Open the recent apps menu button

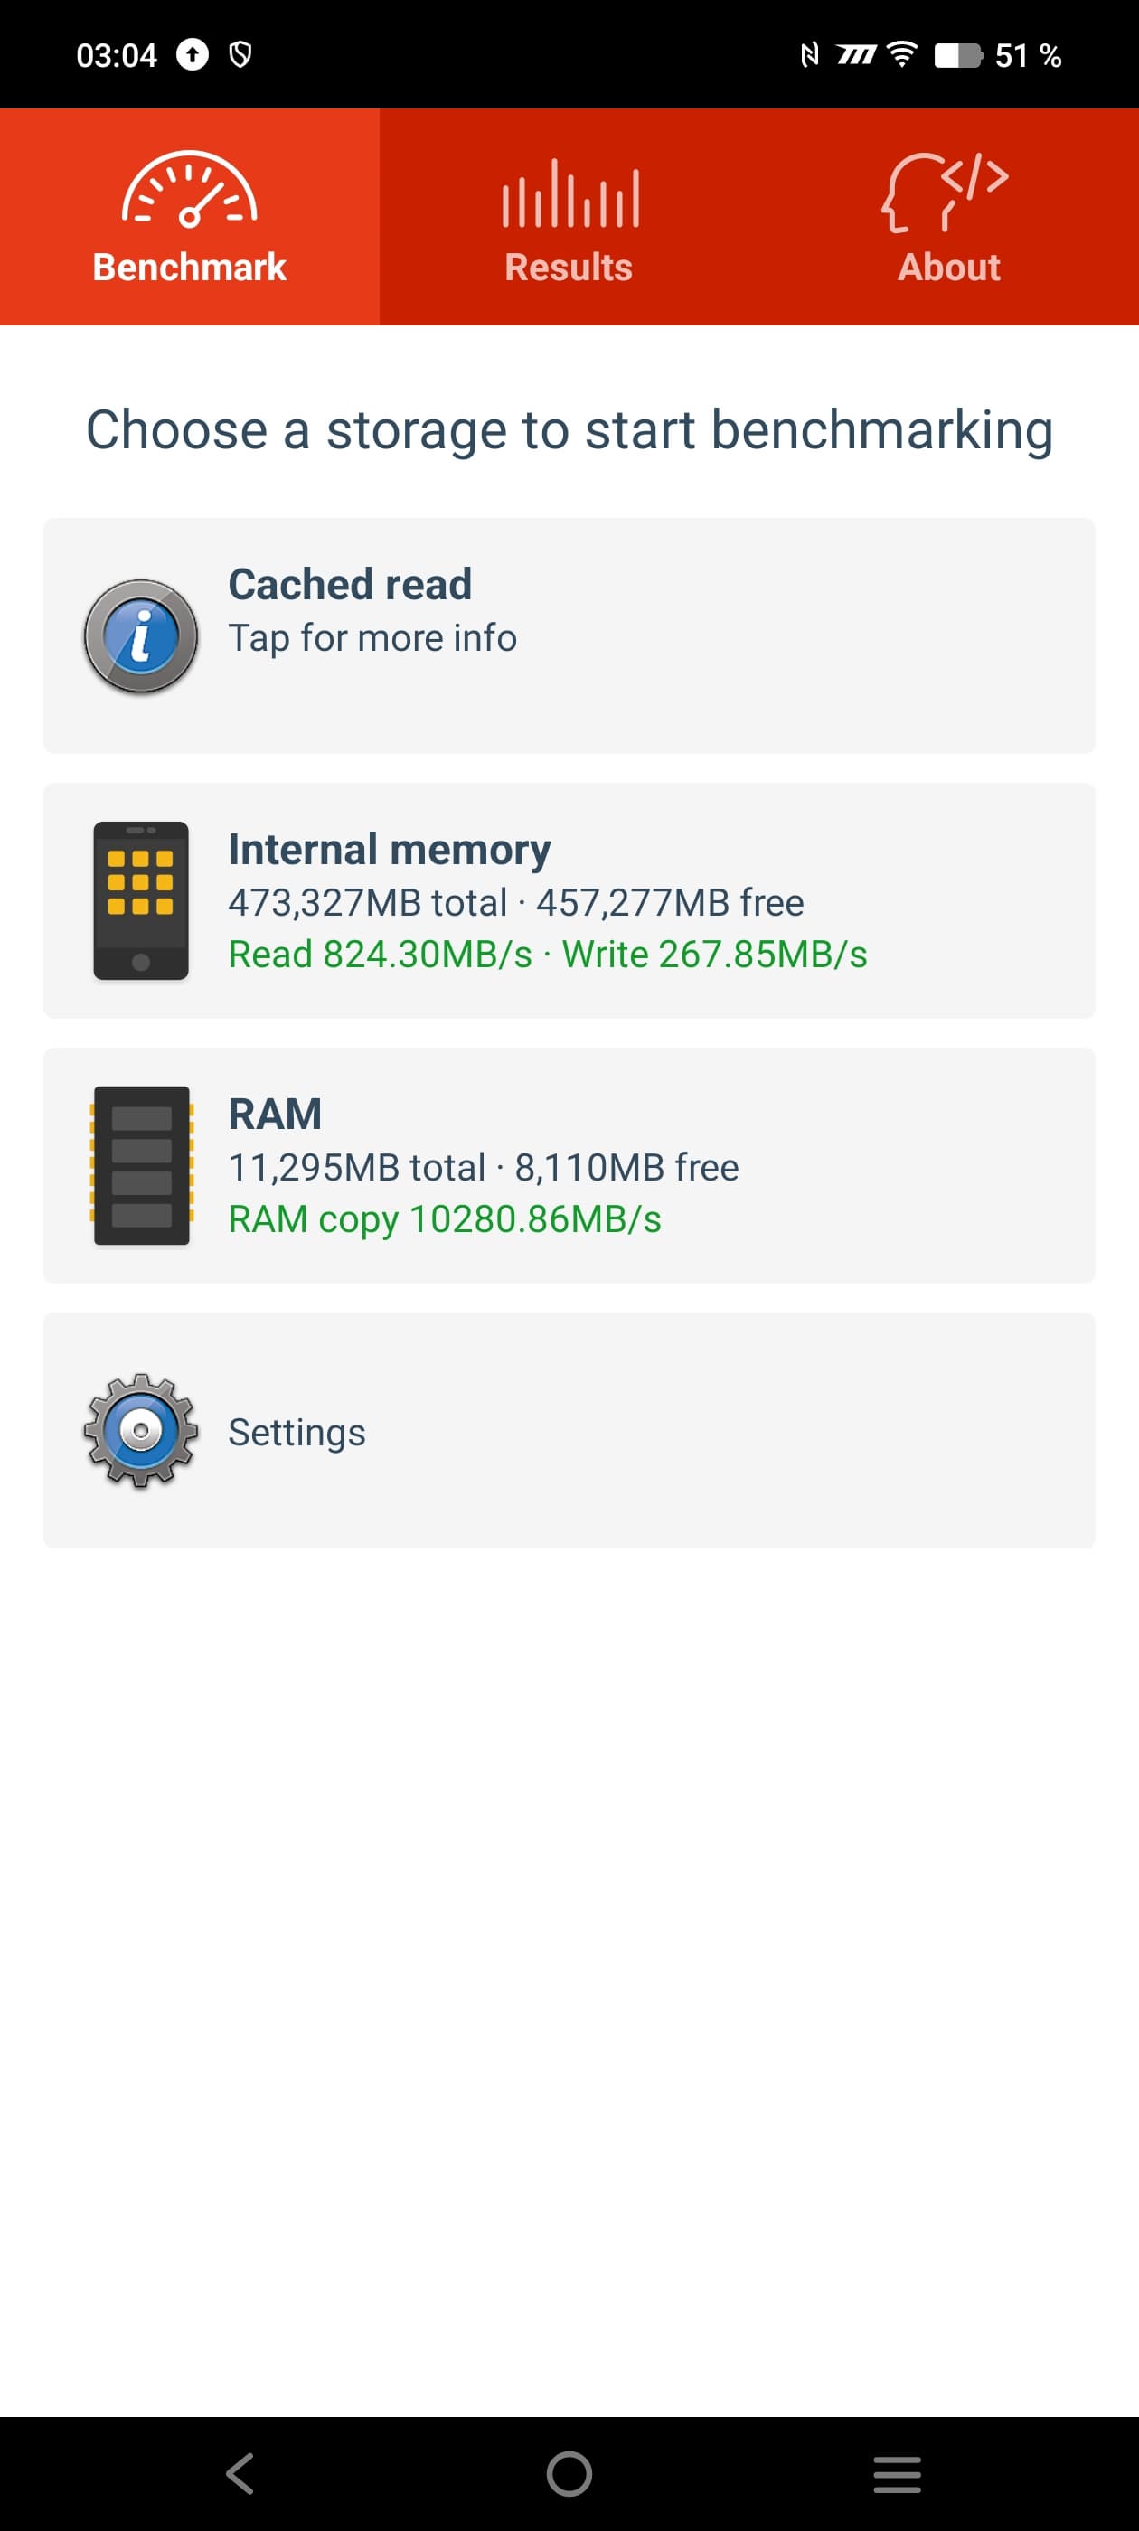[896, 2474]
